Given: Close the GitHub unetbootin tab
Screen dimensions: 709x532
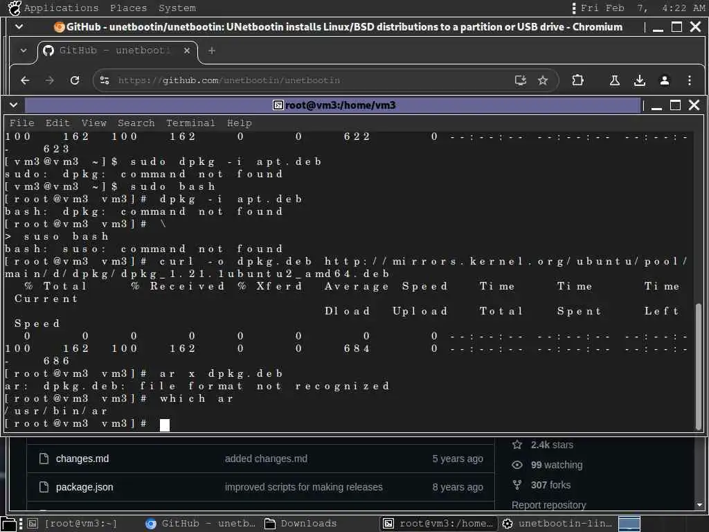Looking at the screenshot, I should click(187, 51).
